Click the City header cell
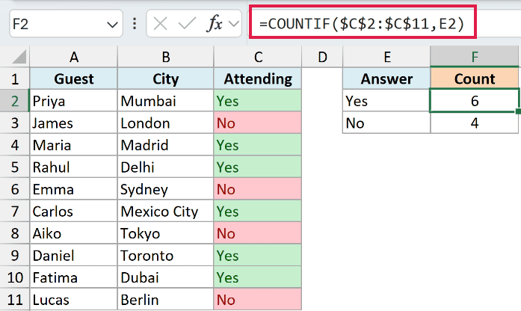Viewport: 521px width, 311px height. tap(165, 79)
